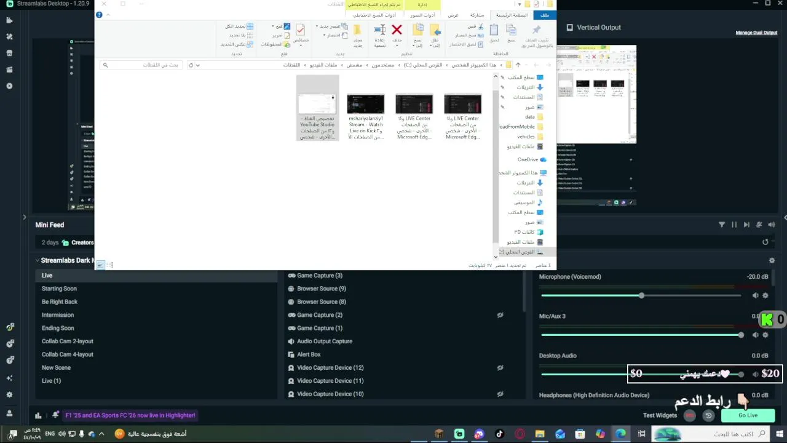The height and width of the screenshot is (443, 787).
Task: Show hidden tray icons chevron in taskbar
Action: click(x=101, y=434)
